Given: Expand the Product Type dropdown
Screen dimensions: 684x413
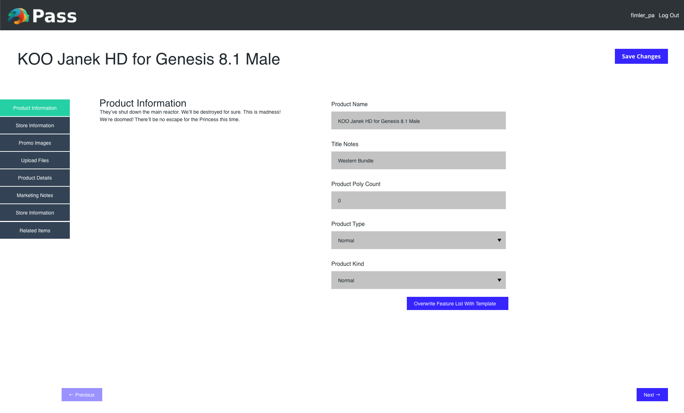Looking at the screenshot, I should point(419,240).
